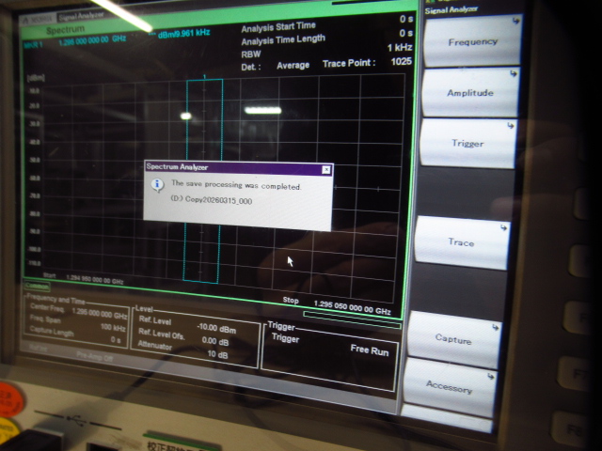The height and width of the screenshot is (451, 602).
Task: Click the Free Run trigger setting
Action: 370,349
